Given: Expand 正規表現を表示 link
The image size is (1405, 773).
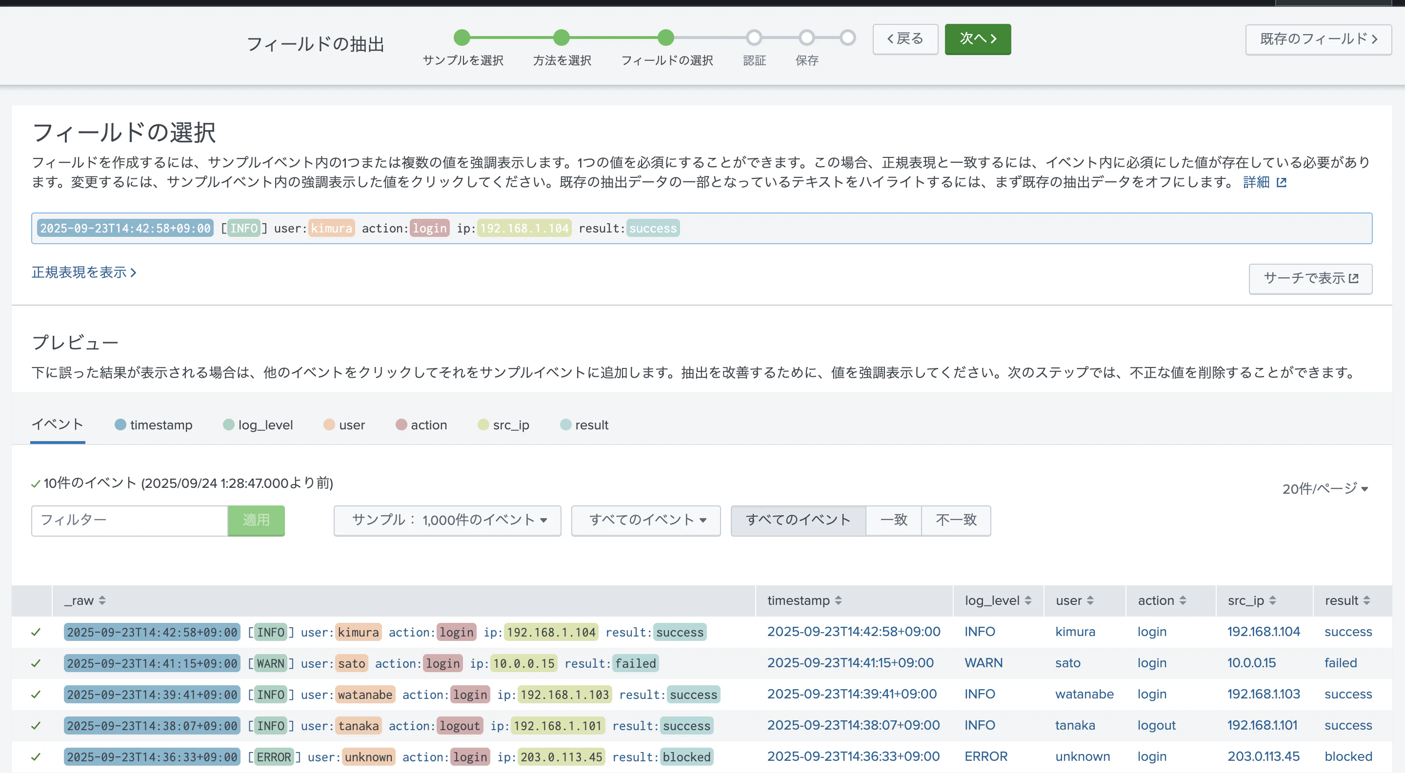Looking at the screenshot, I should coord(84,272).
